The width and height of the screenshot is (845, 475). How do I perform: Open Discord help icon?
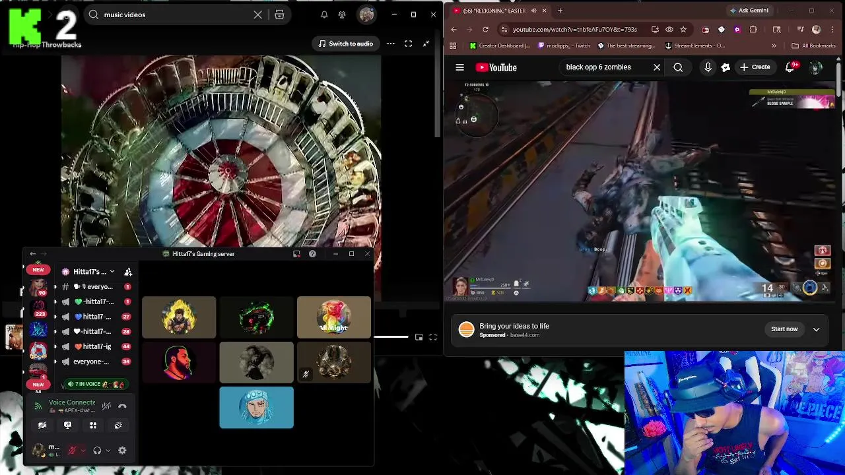pos(312,254)
